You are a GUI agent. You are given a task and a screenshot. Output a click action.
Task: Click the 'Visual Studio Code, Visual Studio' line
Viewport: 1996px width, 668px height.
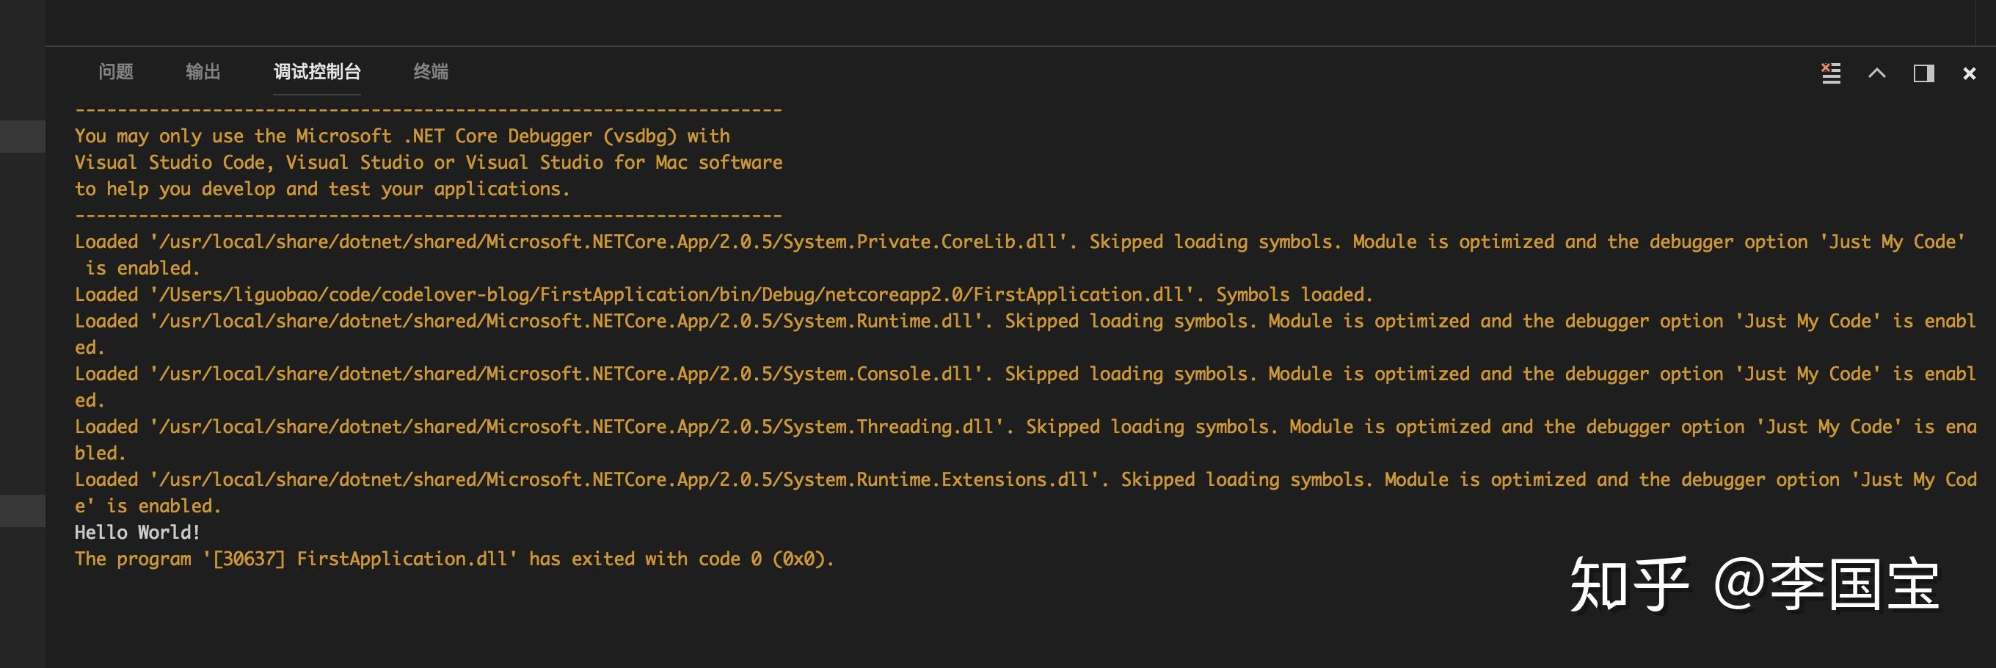pyautogui.click(x=429, y=162)
